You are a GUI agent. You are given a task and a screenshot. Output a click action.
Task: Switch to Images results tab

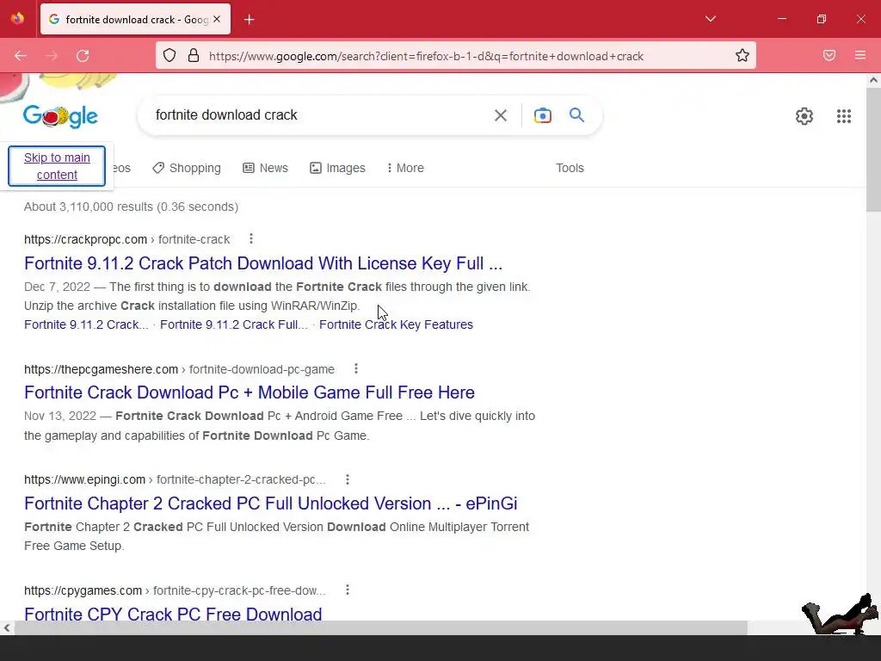[337, 168]
